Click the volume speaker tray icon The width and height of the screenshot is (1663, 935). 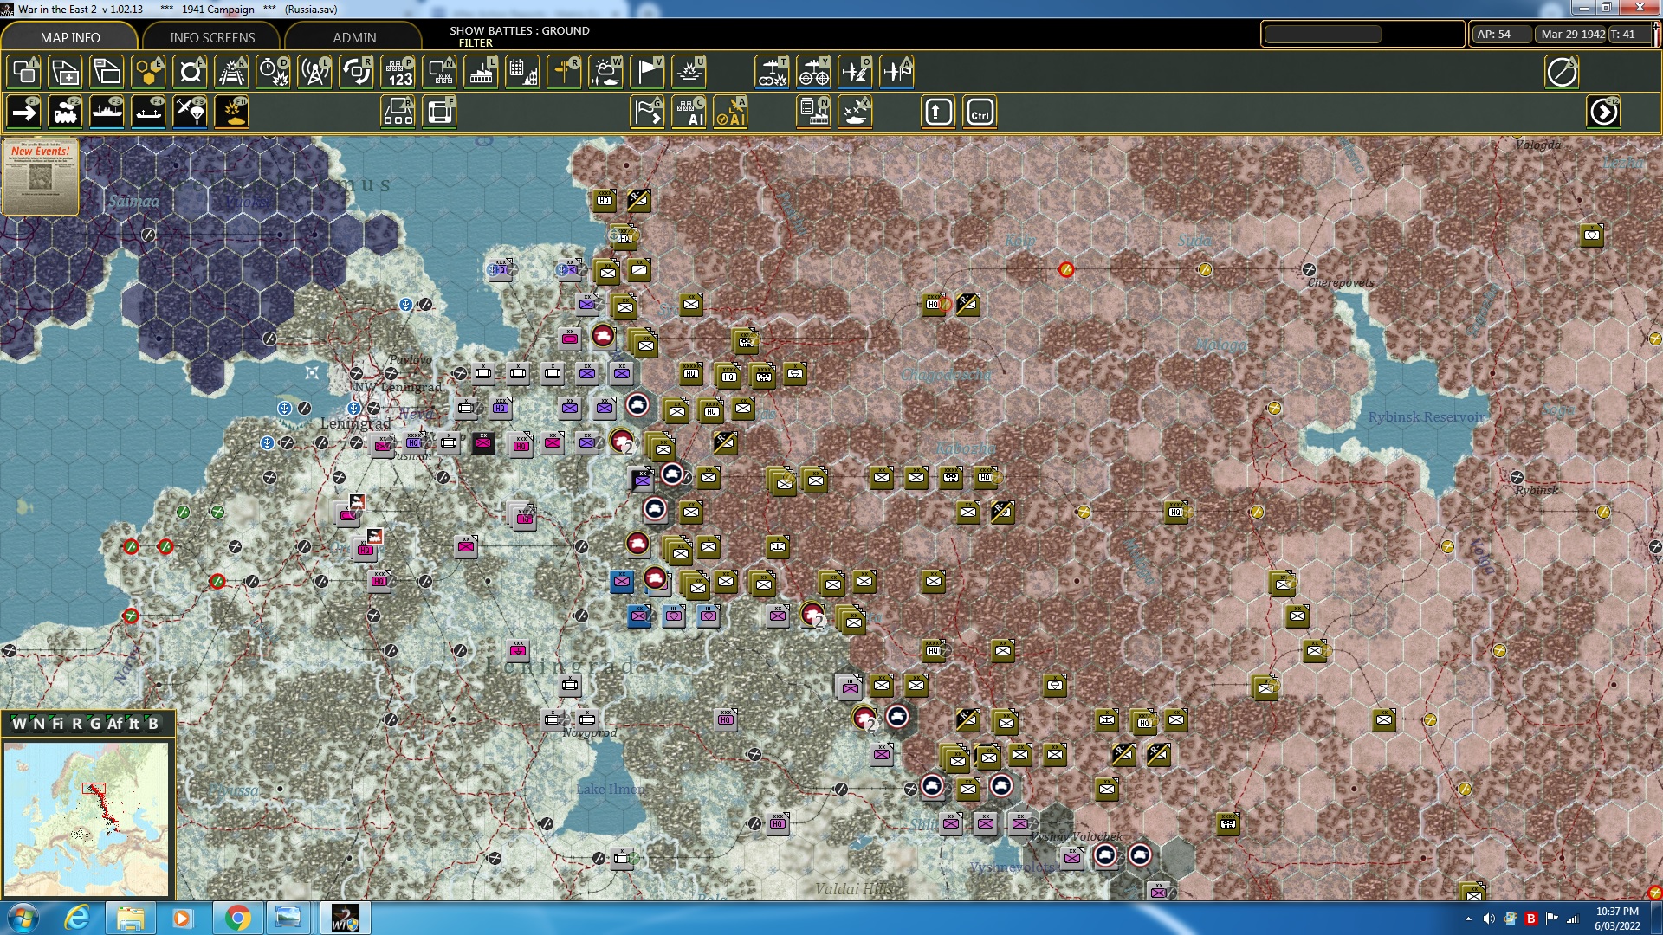pyautogui.click(x=1489, y=919)
